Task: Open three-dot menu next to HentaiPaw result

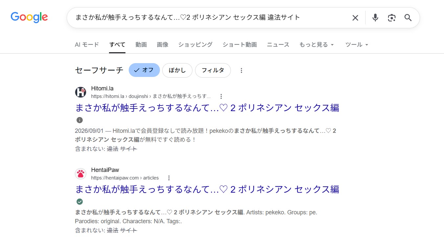Action: pos(169,178)
